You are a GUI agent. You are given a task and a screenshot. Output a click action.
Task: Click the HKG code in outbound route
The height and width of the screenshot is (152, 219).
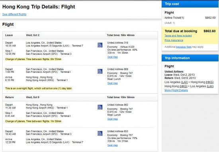[209, 82]
